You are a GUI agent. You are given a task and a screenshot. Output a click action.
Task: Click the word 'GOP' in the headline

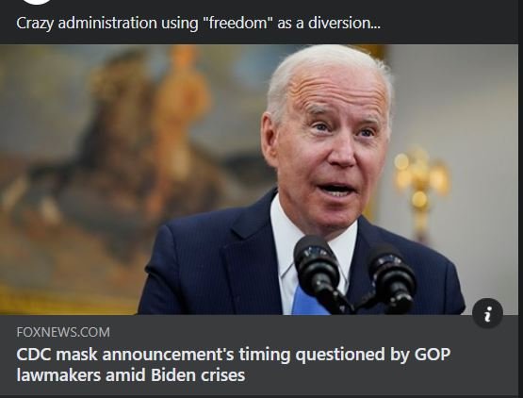(433, 355)
